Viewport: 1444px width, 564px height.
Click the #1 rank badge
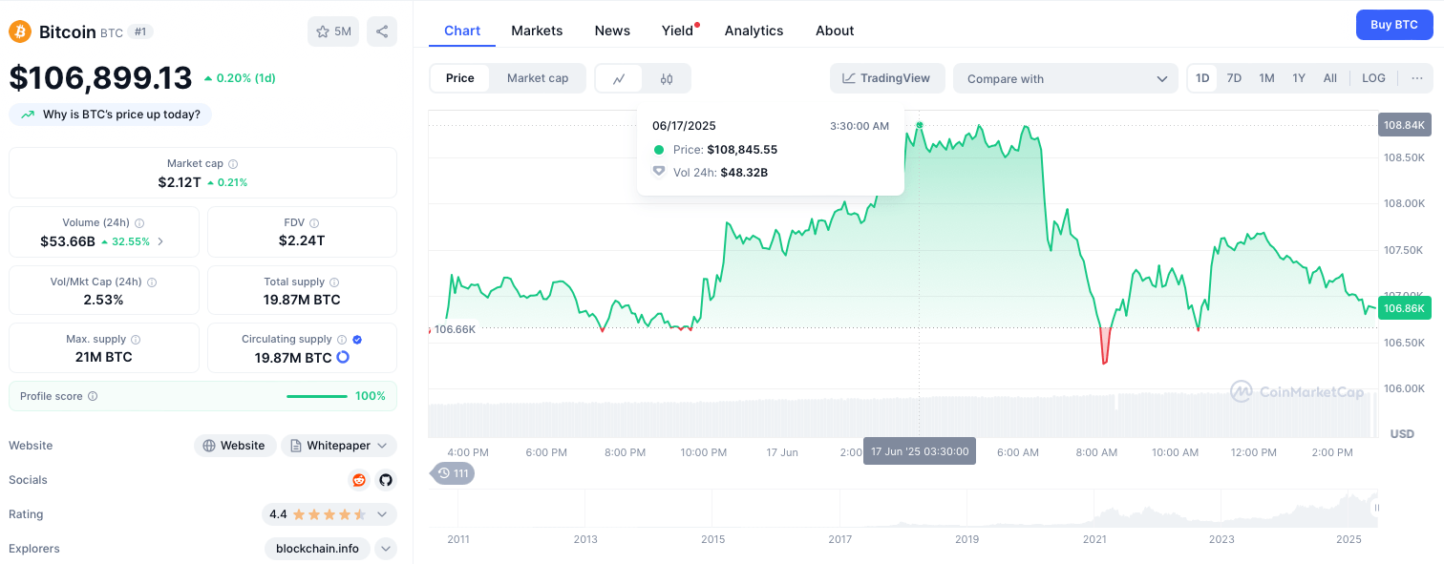[x=140, y=31]
